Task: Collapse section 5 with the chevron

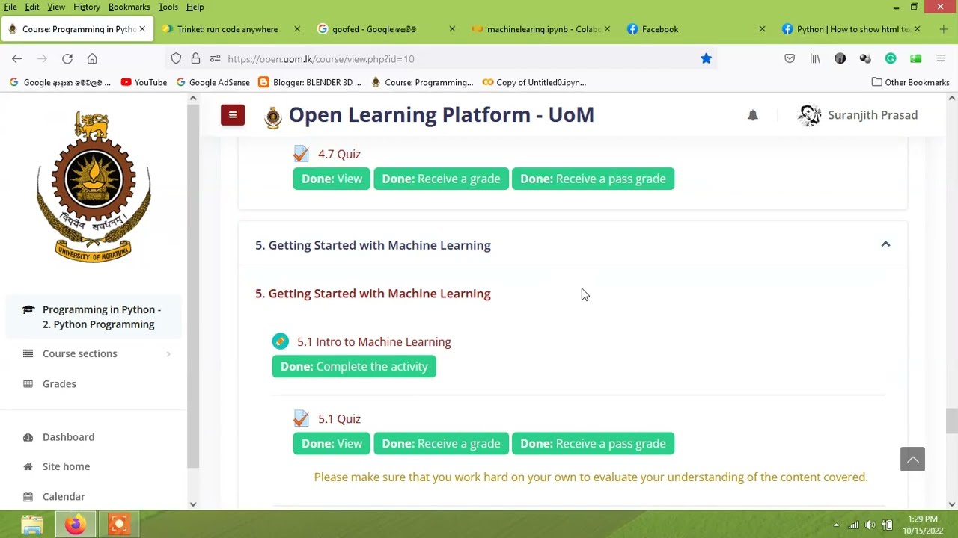Action: pos(885,244)
